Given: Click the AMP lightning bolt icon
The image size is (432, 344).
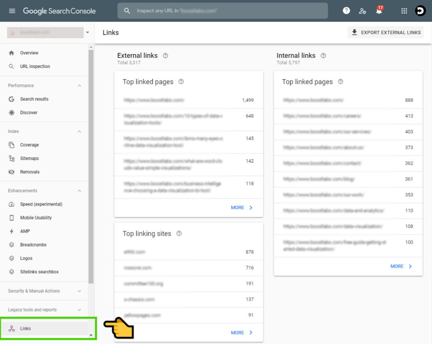Looking at the screenshot, I should point(11,231).
